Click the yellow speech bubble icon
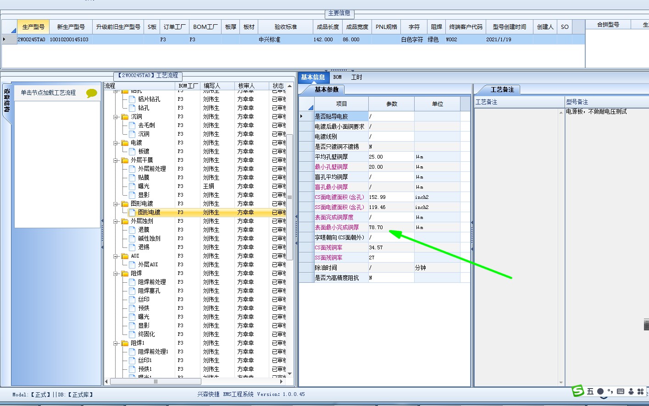 click(92, 93)
